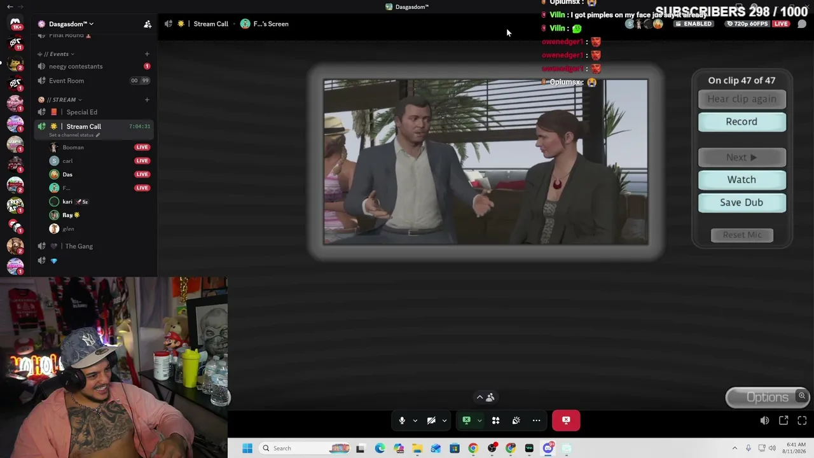Collapse the STREAM category
The height and width of the screenshot is (458, 814).
point(60,100)
